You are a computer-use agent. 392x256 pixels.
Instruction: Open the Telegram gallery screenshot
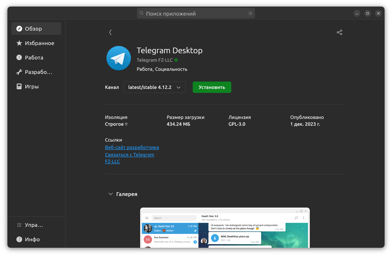225,228
